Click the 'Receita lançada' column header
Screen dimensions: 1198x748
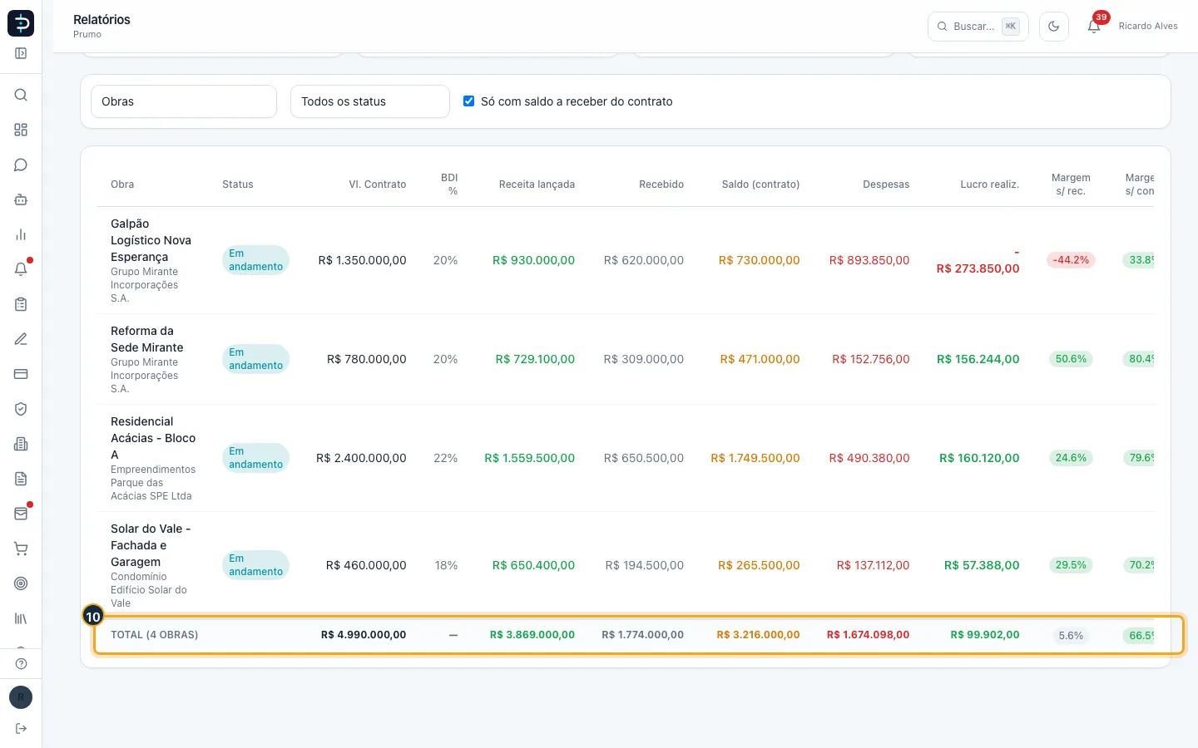(537, 185)
